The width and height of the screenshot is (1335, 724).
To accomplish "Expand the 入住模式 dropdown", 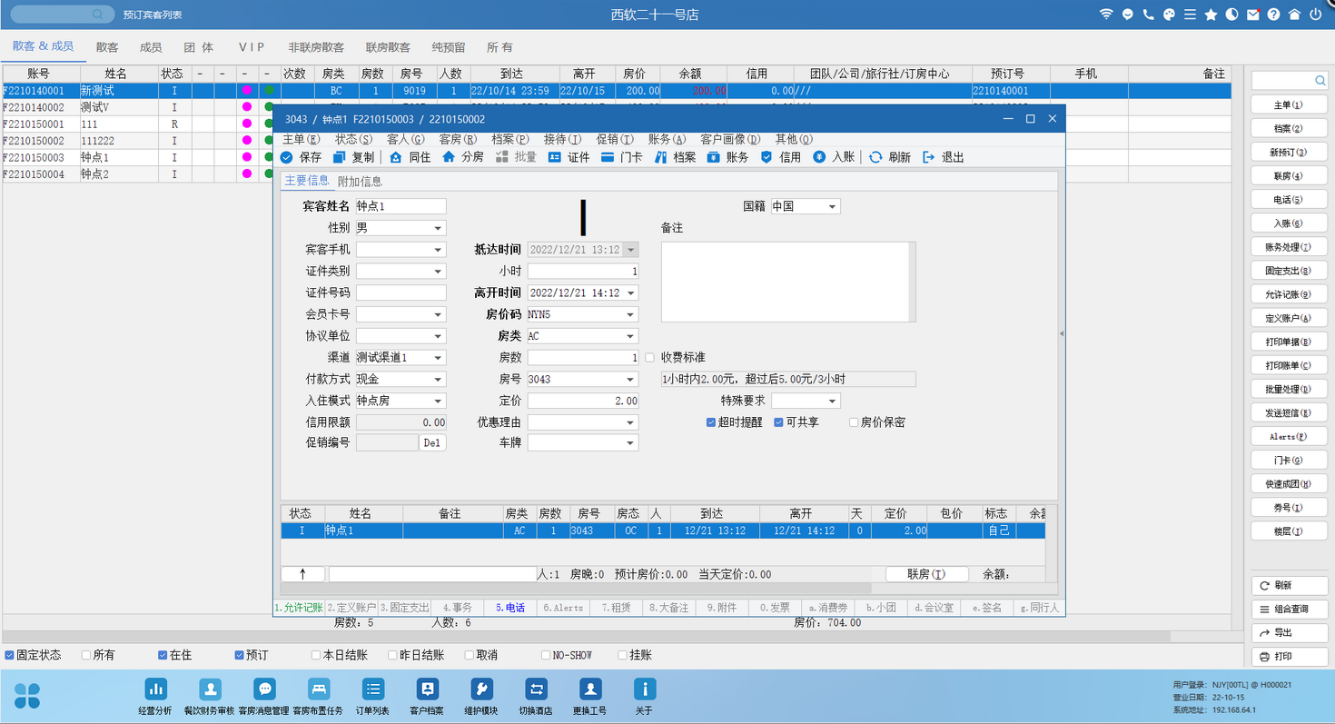I will click(x=438, y=401).
